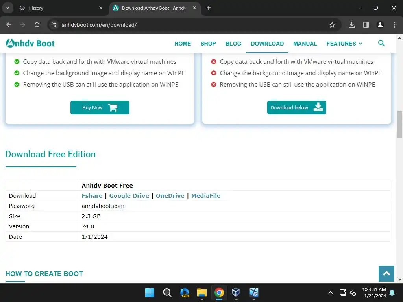Viewport: 403px width, 302px height.
Task: Click the password text anhdvboot.com
Action: [x=103, y=206]
